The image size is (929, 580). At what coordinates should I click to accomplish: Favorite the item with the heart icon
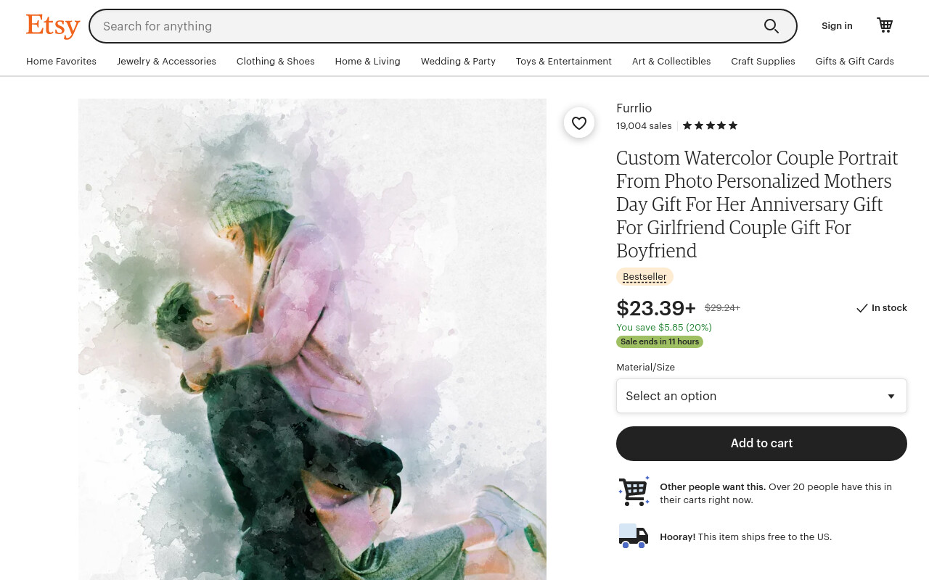point(579,123)
